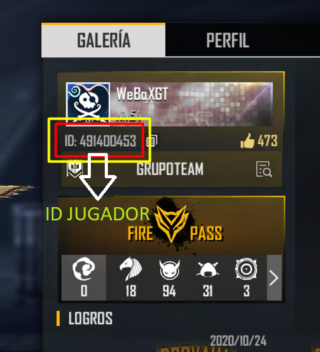Open the PERFIL tab
The width and height of the screenshot is (320, 352).
227,40
